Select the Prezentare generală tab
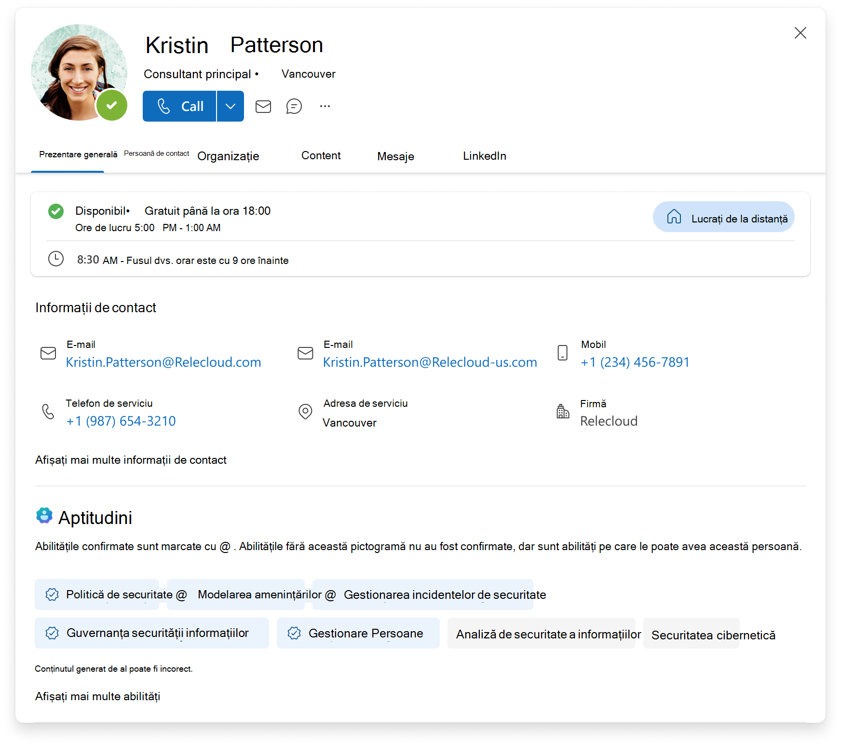Image resolution: width=841 pixels, height=746 pixels. [78, 154]
